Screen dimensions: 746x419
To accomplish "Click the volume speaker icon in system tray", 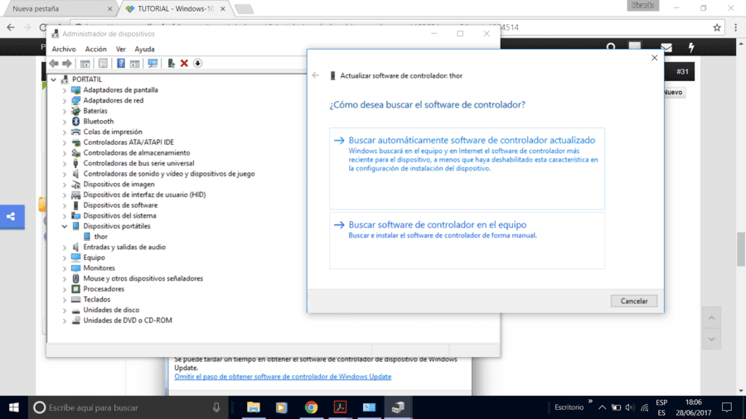I will (630, 407).
